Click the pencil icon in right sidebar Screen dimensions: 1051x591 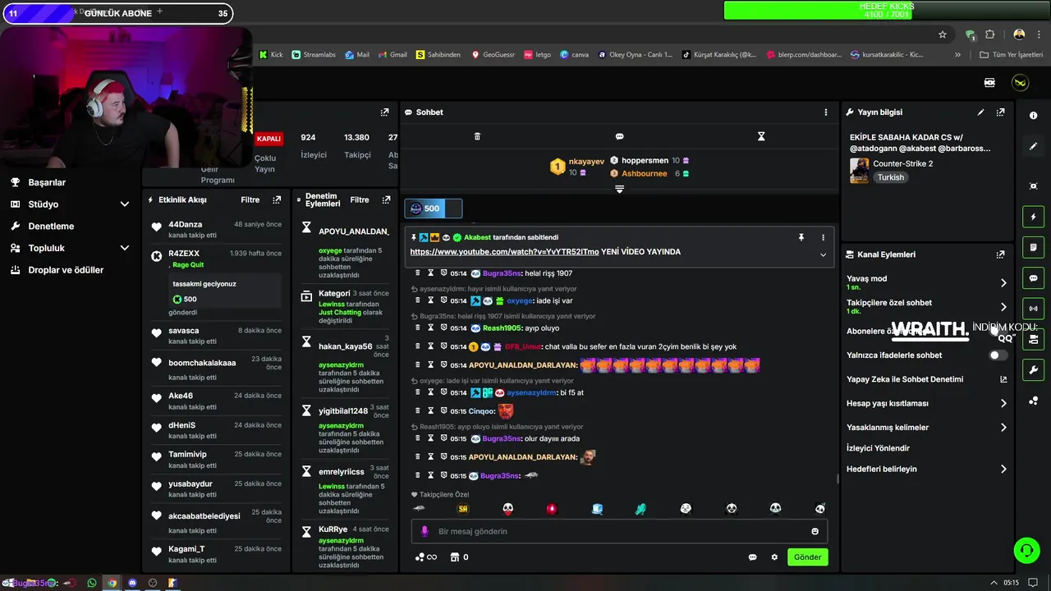pos(1034,146)
